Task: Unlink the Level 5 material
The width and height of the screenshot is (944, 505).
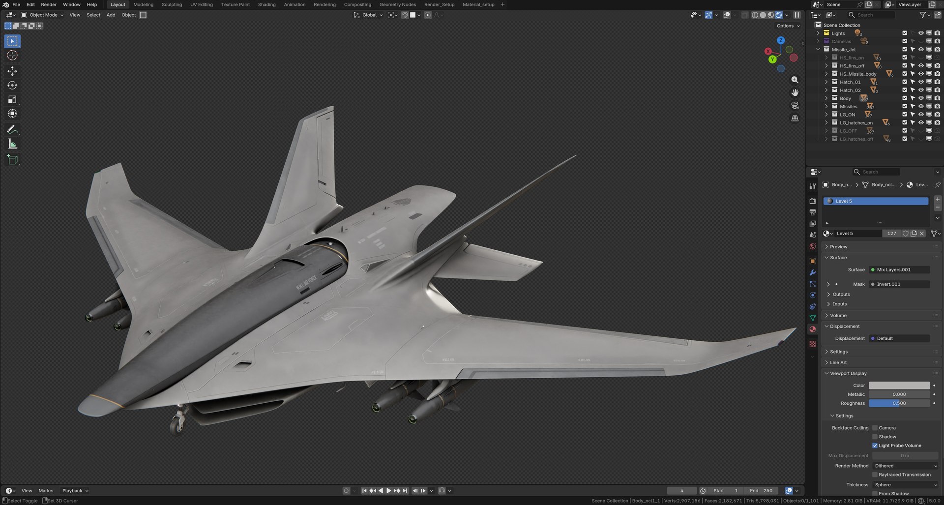Action: 922,234
